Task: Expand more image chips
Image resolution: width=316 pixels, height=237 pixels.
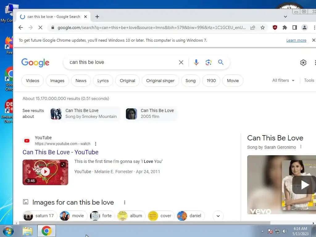Action: [218, 216]
